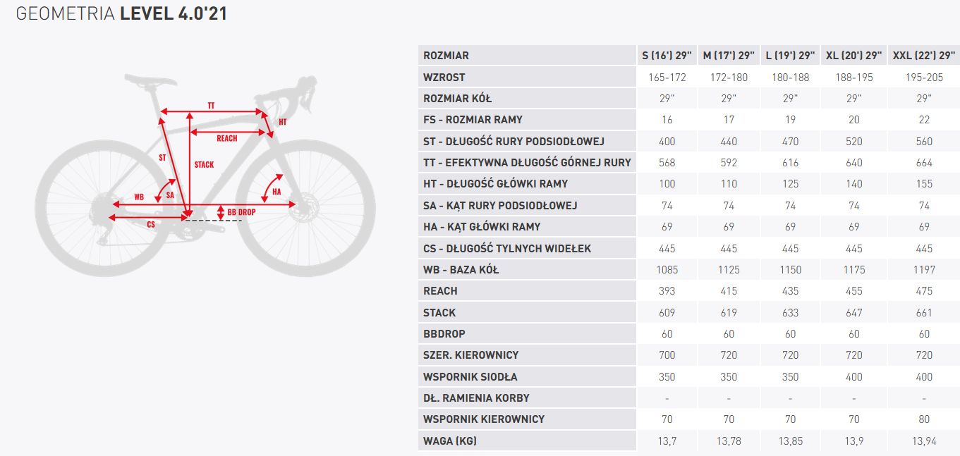Select the XXL (22') 29" column header
The image size is (960, 456).
[x=923, y=56]
